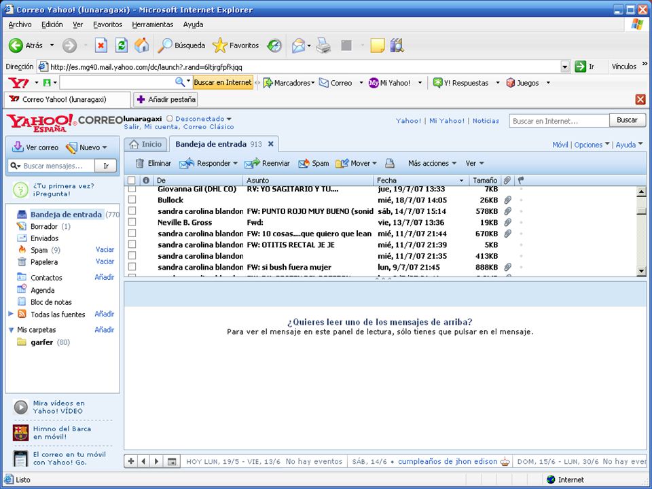Refresh the page in IE toolbar
The width and height of the screenshot is (652, 489).
coord(121,46)
